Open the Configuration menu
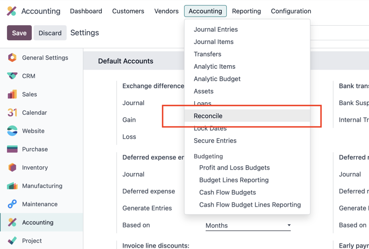The width and height of the screenshot is (369, 249). 291,11
